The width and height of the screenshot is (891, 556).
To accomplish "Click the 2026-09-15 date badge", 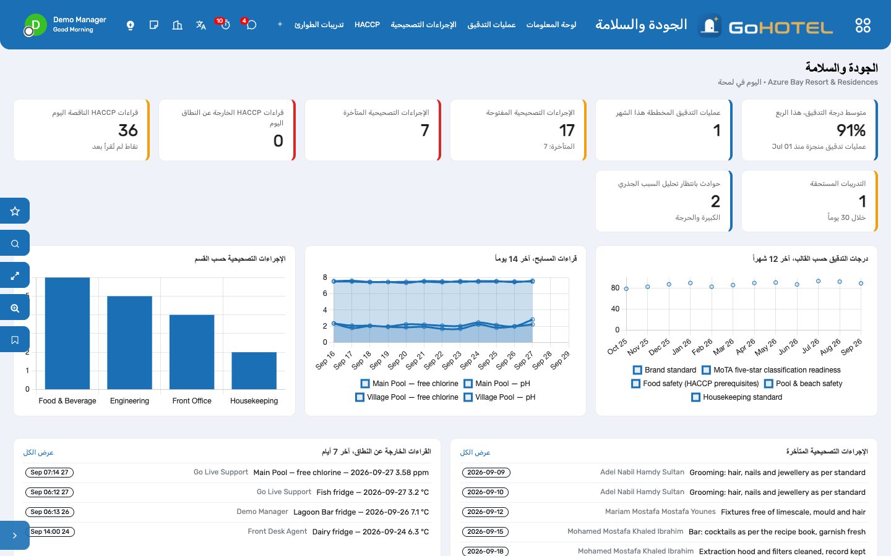I will (x=486, y=532).
